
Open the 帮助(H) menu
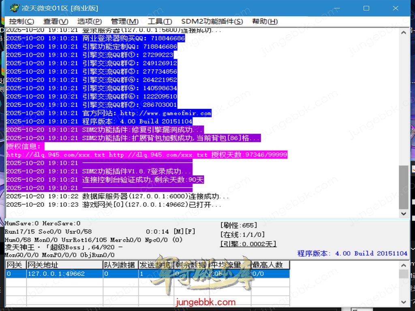[265, 21]
